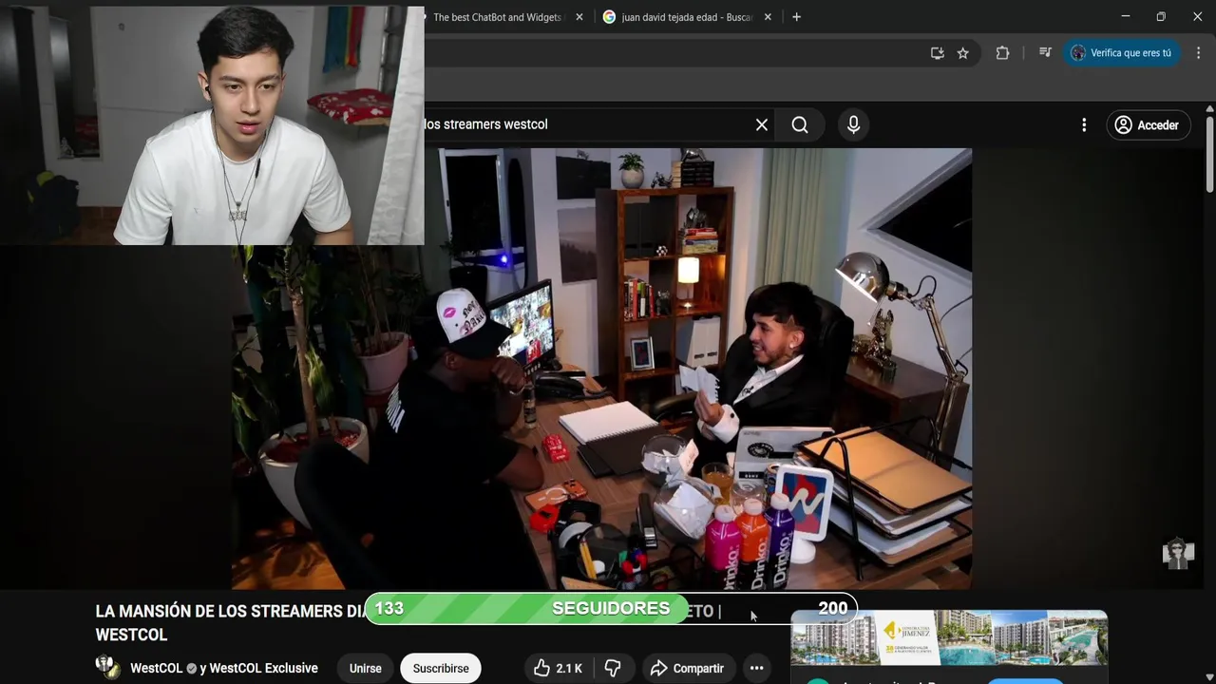
Task: Open the media control icon in Chrome toolbar
Action: 1045,53
